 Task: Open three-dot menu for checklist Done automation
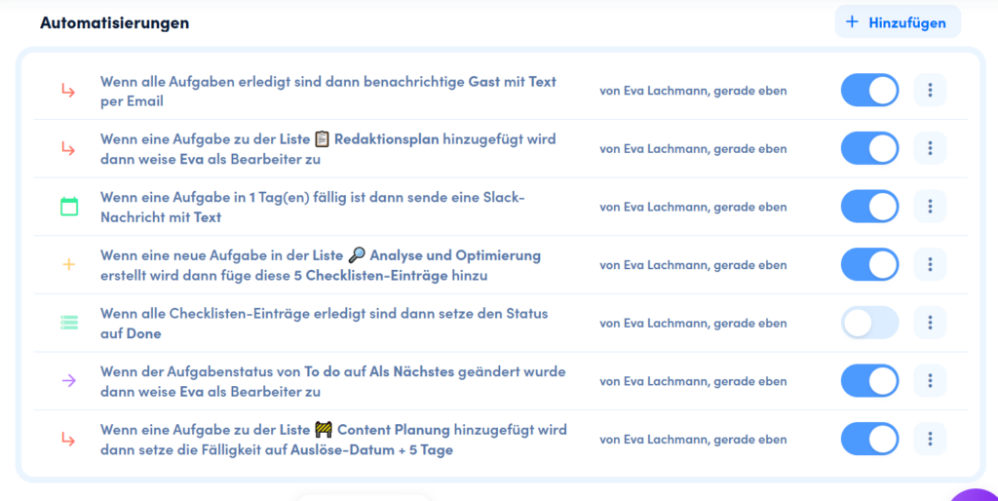[x=930, y=323]
